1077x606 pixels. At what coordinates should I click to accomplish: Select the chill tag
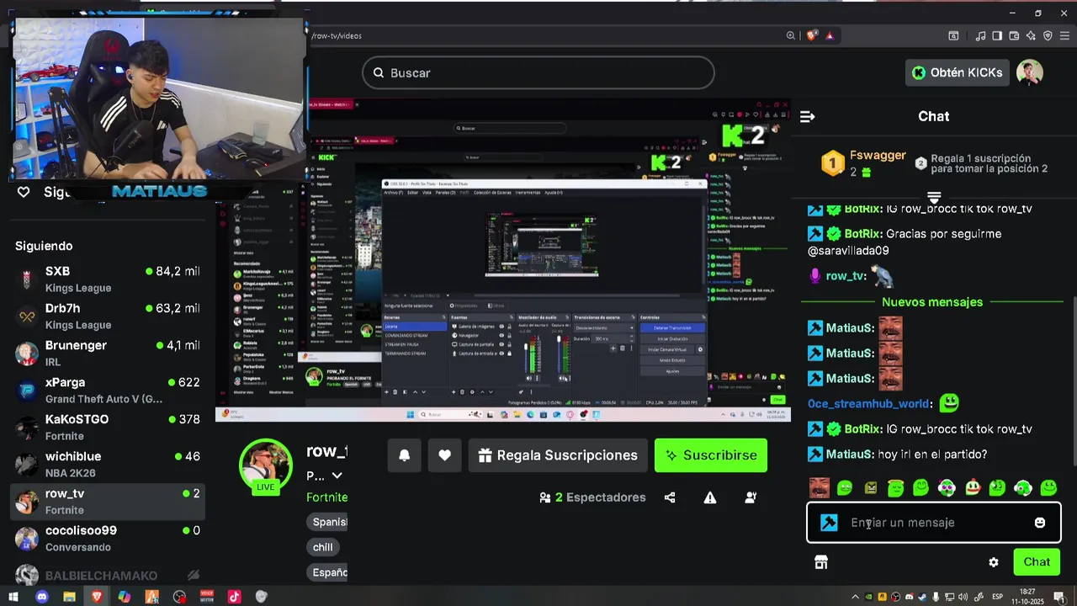tap(323, 547)
